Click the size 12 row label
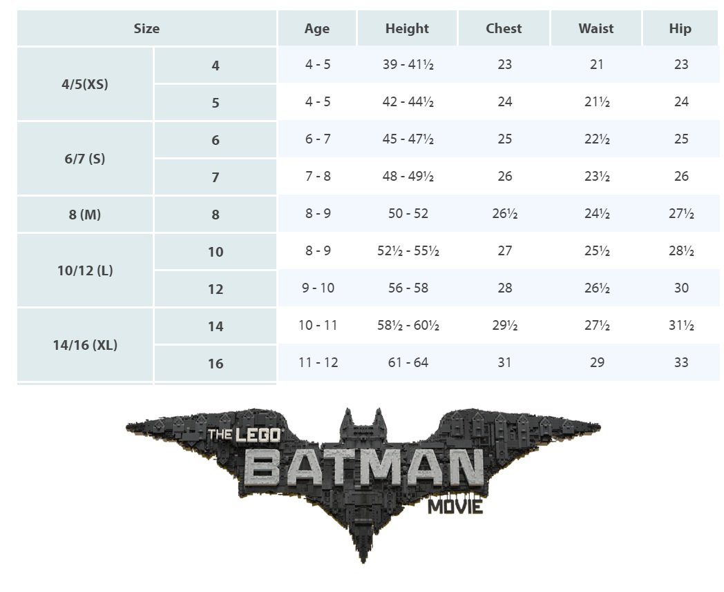This screenshot has height=592, width=724. coord(216,289)
